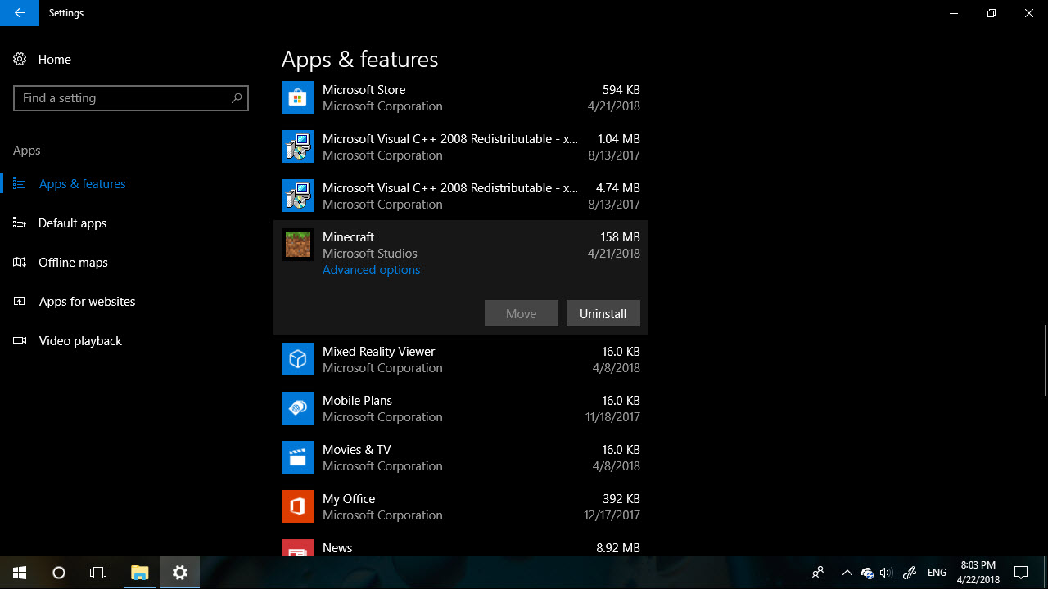Click the search magnifier in Find a setting
This screenshot has height=589, width=1048.
click(237, 98)
